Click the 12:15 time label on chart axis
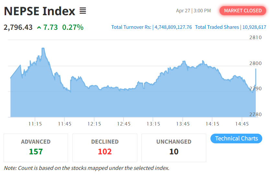This screenshot has width=271, height=177. (94, 124)
